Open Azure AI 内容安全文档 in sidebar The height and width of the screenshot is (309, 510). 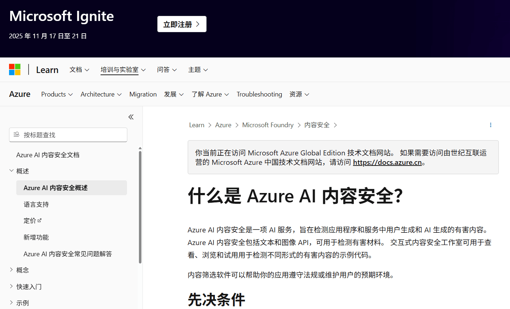tap(48, 155)
